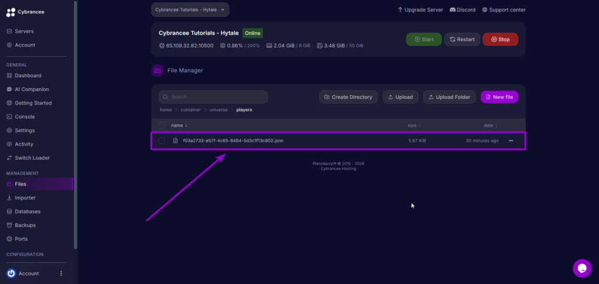
Task: Toggle the select-all checkbox in header
Action: coord(162,125)
